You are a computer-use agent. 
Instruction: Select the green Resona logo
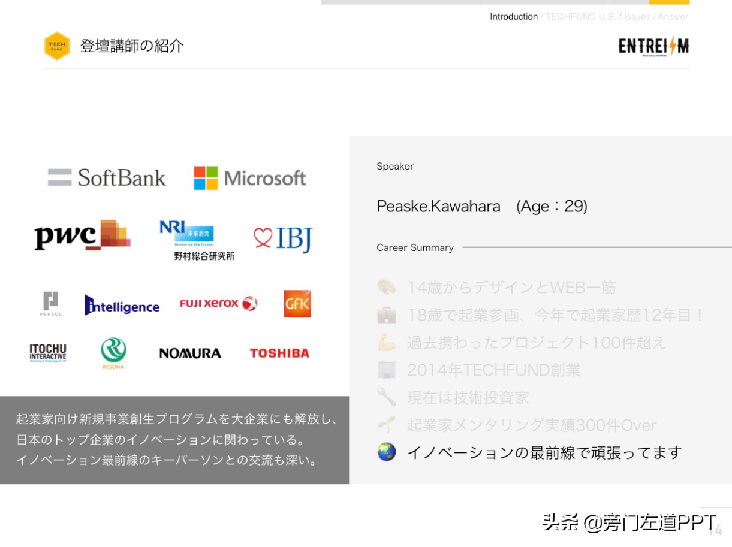pyautogui.click(x=113, y=353)
